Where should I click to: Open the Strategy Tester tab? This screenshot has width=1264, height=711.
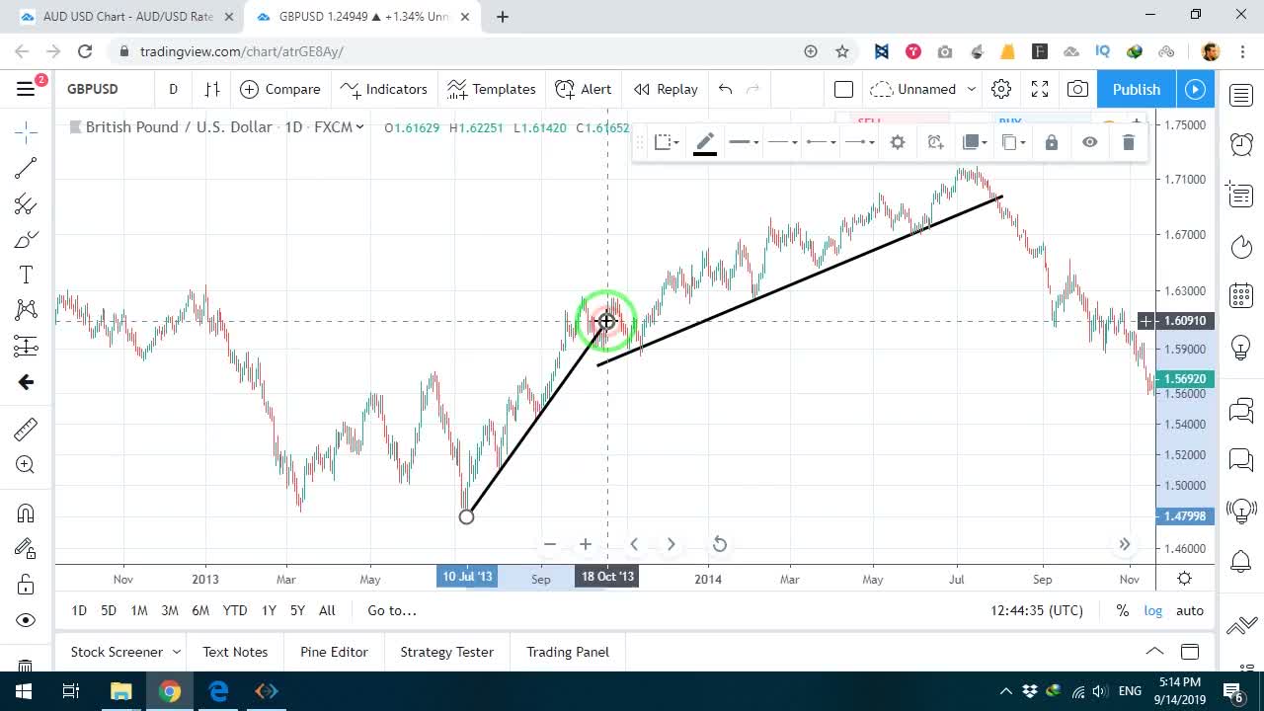coord(446,652)
